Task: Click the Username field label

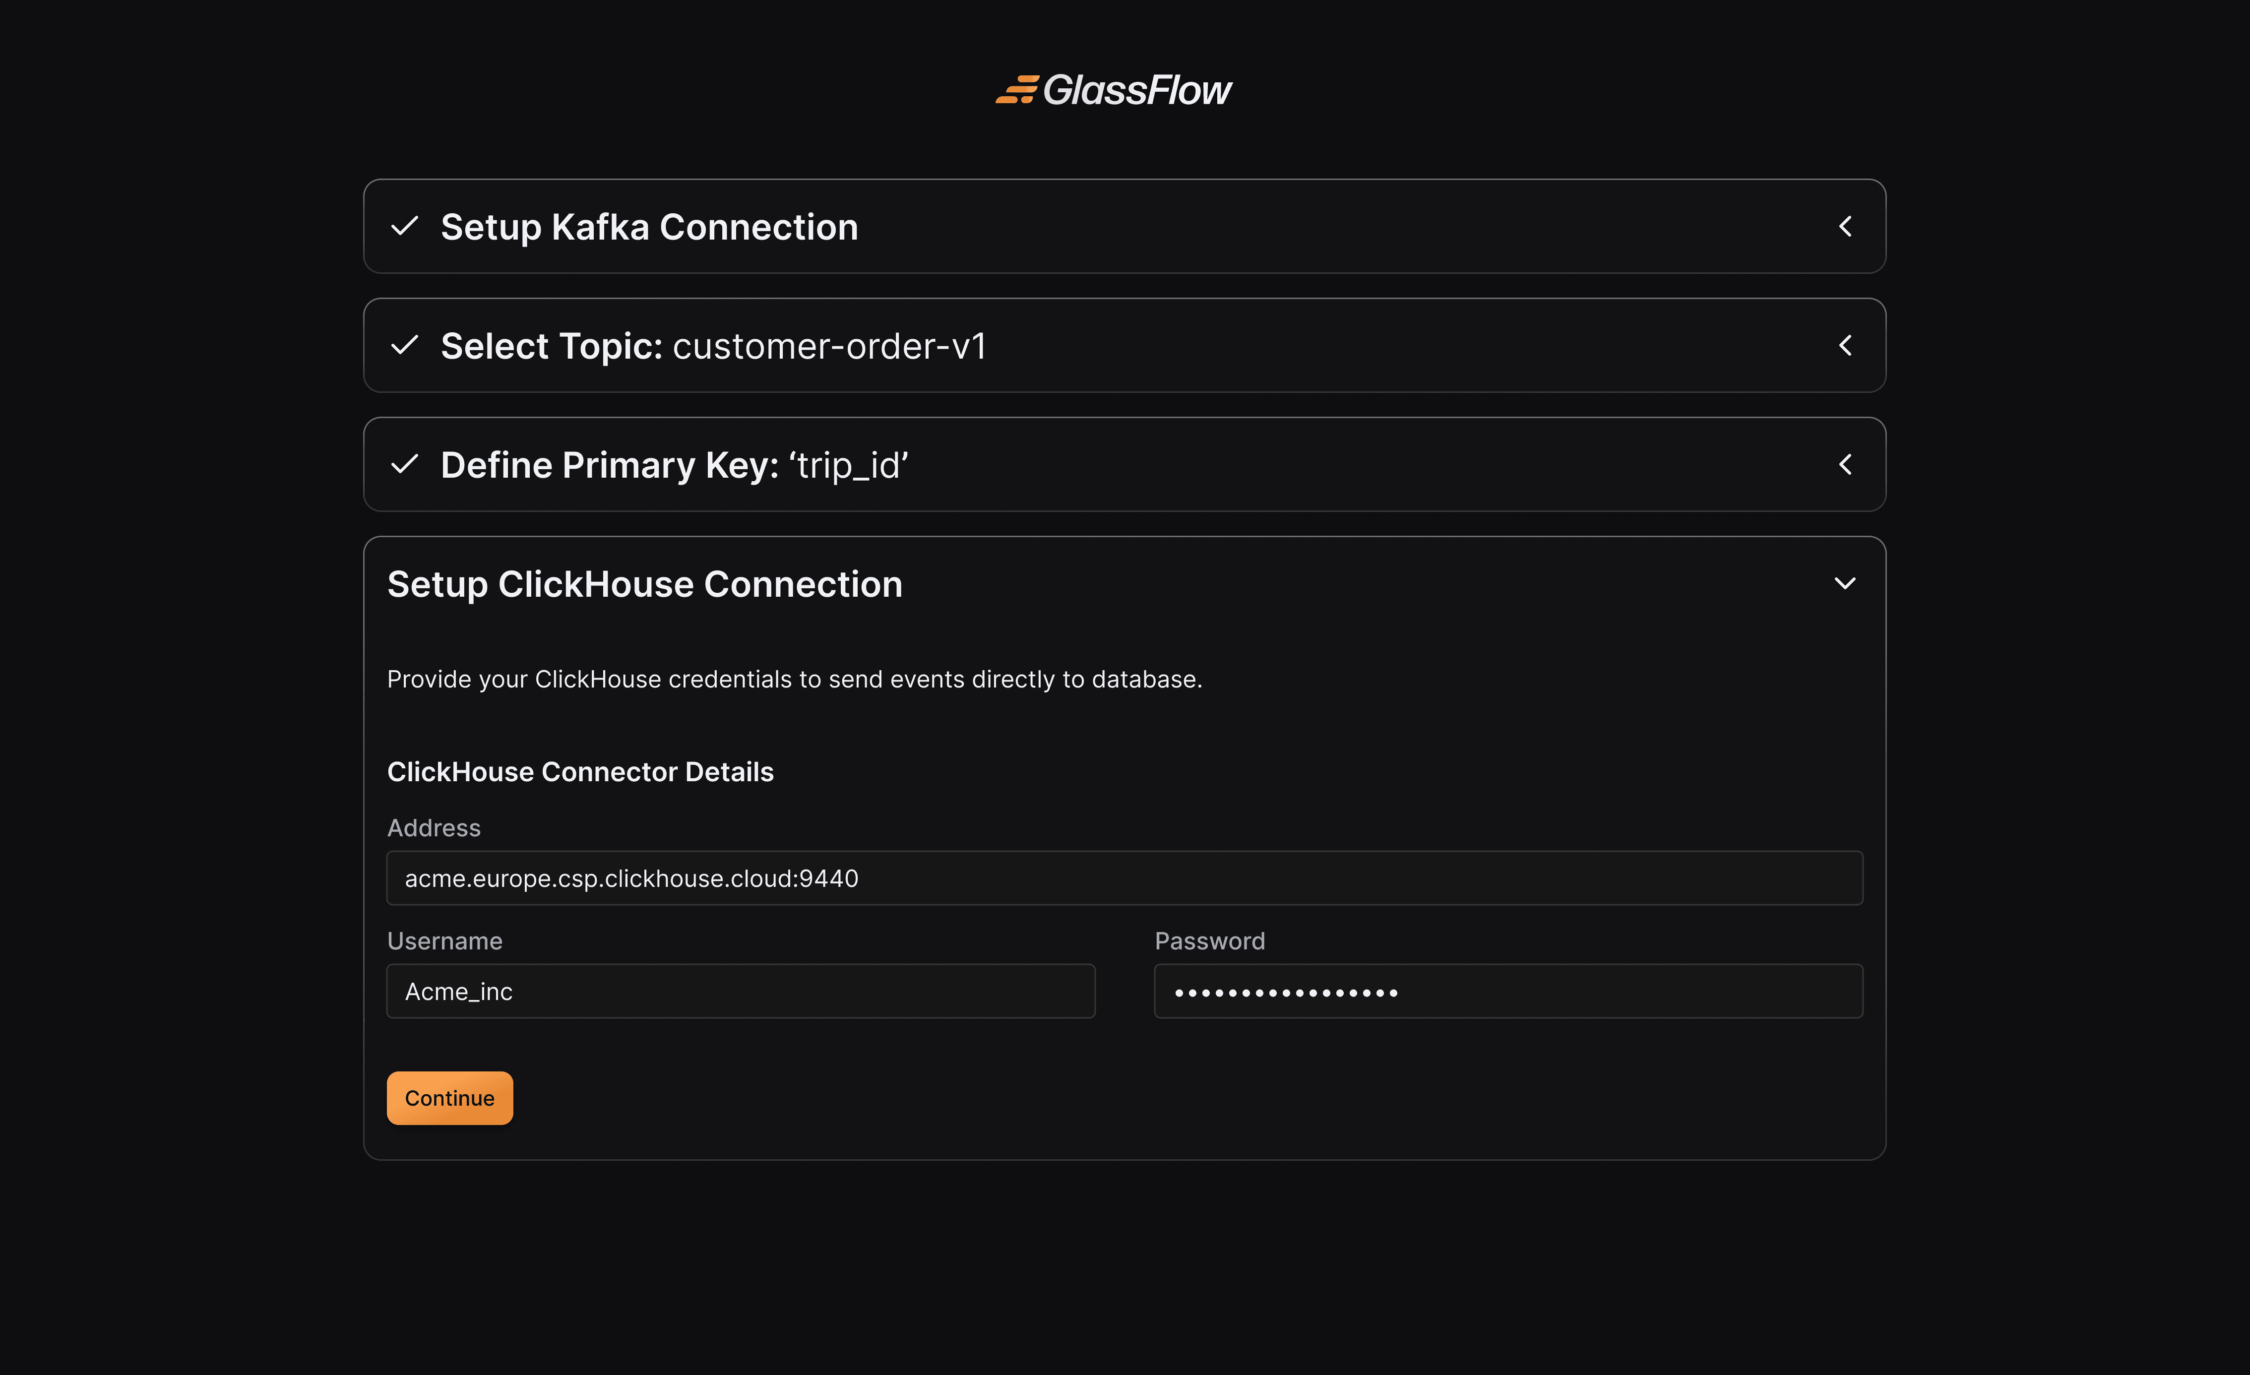Action: tap(445, 941)
